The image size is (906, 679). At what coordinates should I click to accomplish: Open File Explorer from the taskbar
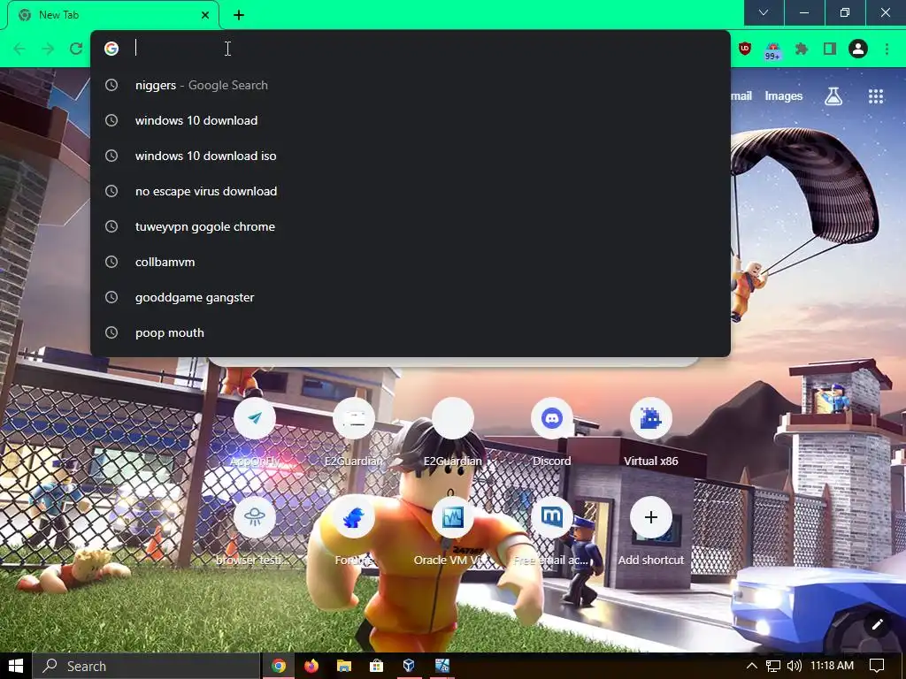click(x=344, y=666)
